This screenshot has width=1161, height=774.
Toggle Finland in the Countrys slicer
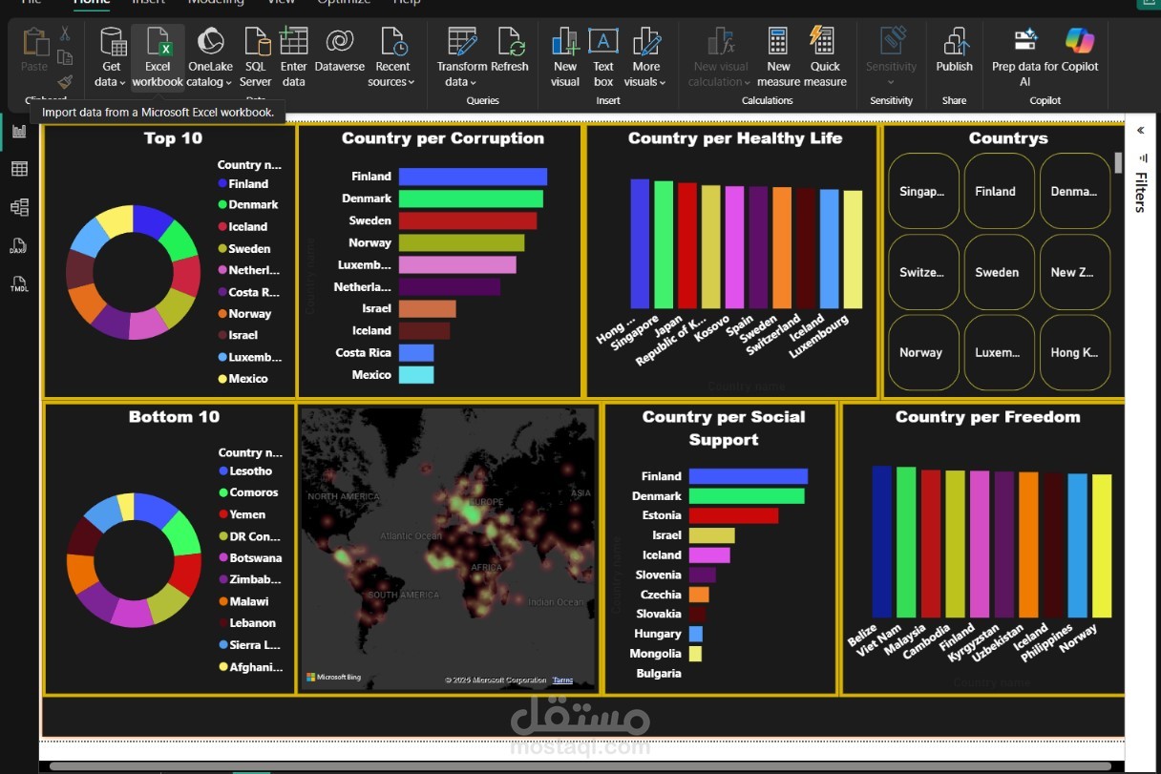pyautogui.click(x=999, y=191)
